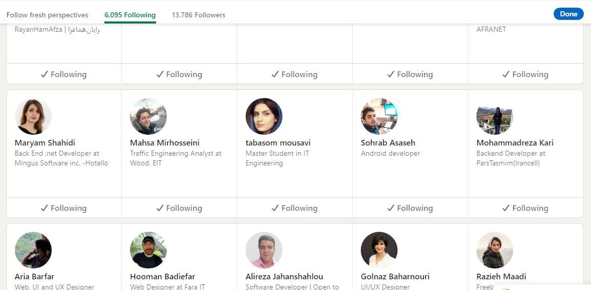Click Mohammadreza Kari's avatar
Screen dimensions: 591x290
click(495, 116)
